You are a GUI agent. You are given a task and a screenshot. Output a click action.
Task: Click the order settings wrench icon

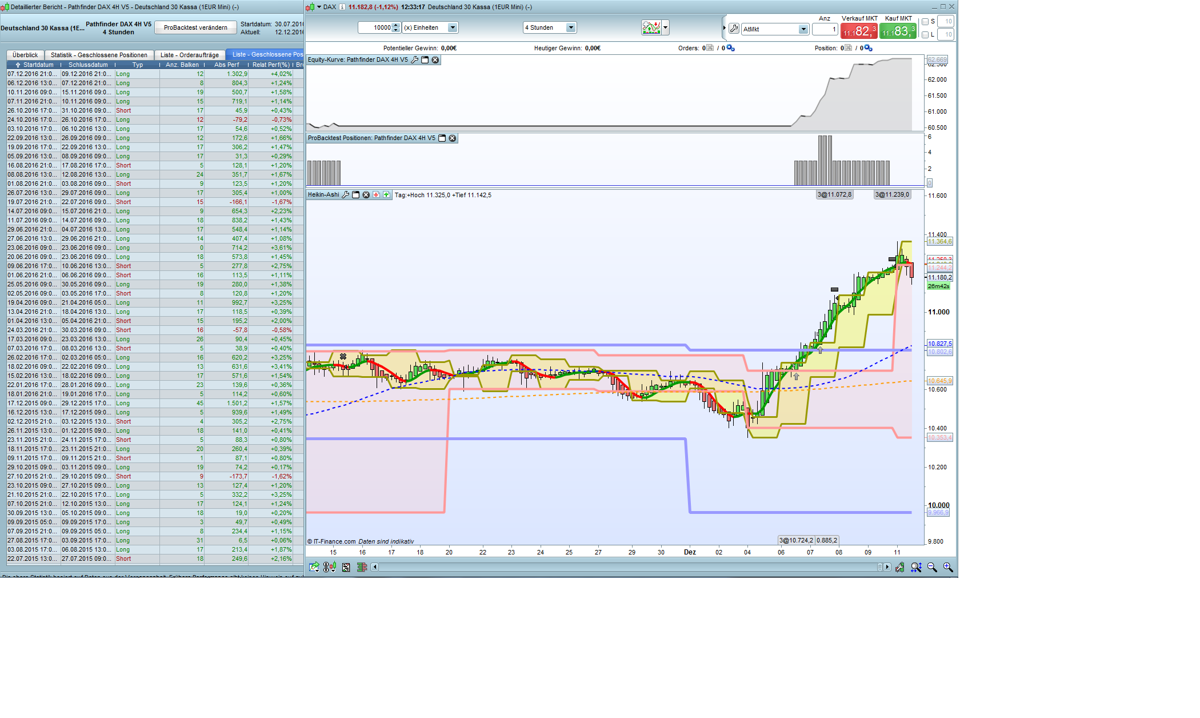(x=734, y=29)
